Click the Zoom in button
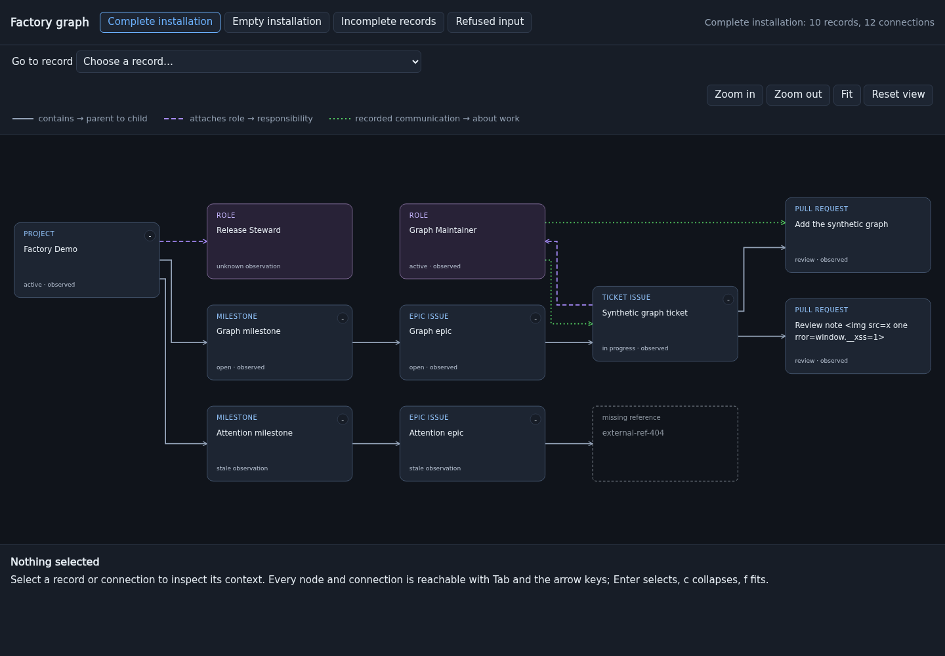Viewport: 945px width, 656px height. click(x=735, y=94)
